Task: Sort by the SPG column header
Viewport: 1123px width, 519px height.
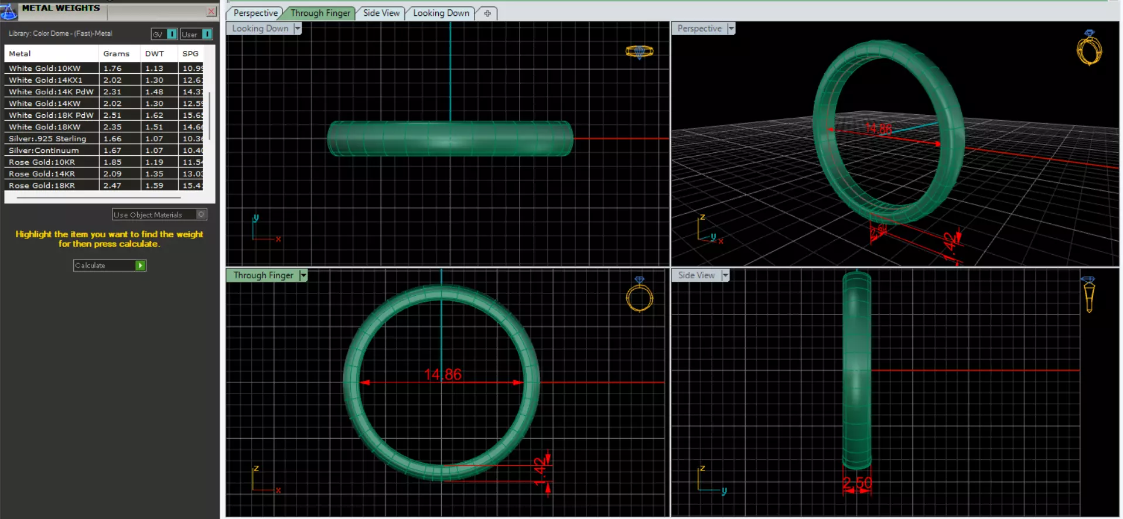Action: (191, 53)
